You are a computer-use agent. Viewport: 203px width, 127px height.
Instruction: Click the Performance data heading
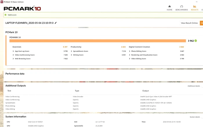point(15,74)
